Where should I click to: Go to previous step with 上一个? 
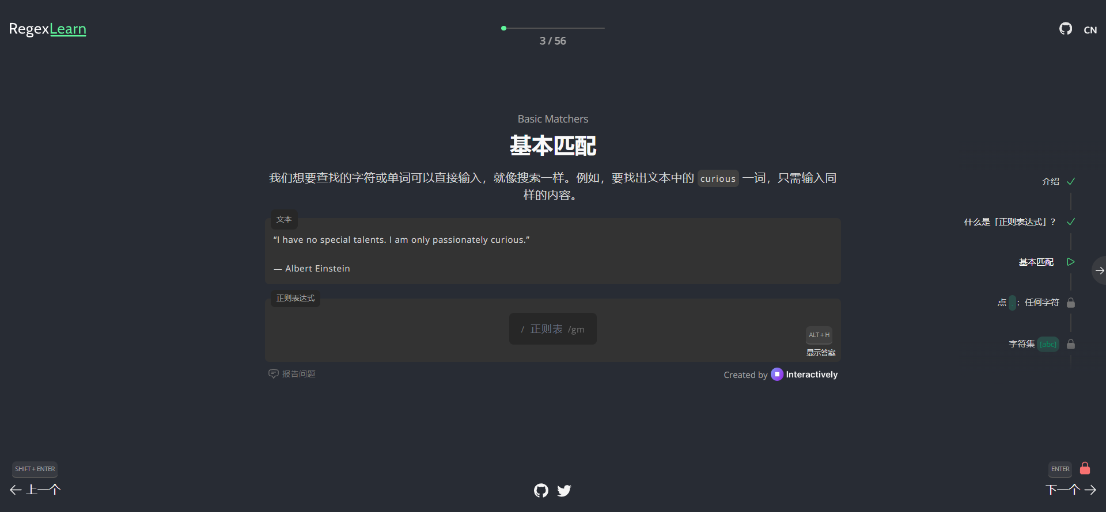coord(36,490)
